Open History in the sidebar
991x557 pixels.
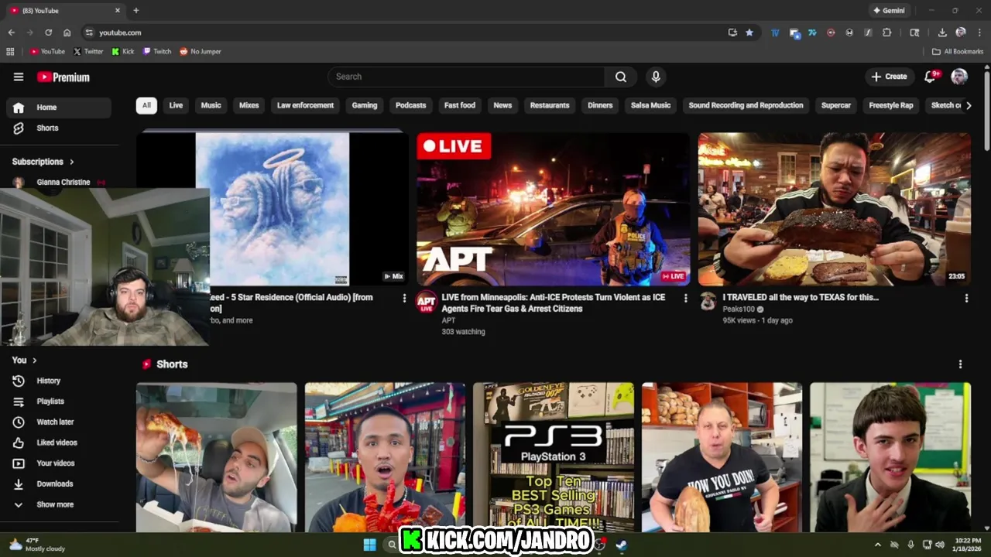pos(59,381)
